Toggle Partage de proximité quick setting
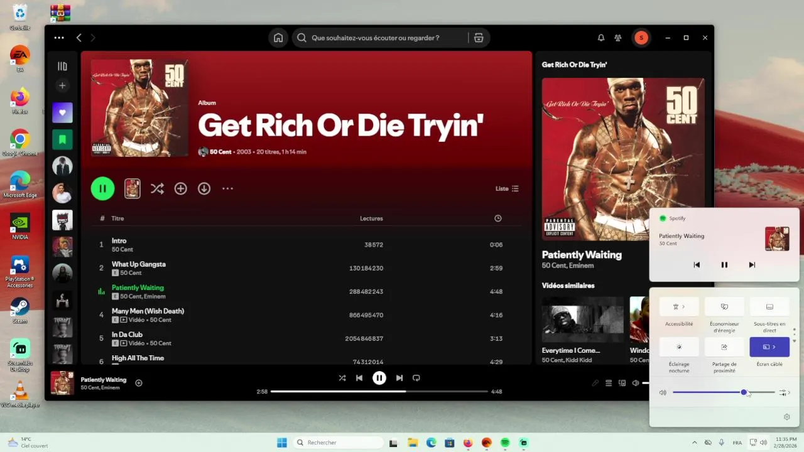Screen dimensions: 804x452 click(724, 347)
